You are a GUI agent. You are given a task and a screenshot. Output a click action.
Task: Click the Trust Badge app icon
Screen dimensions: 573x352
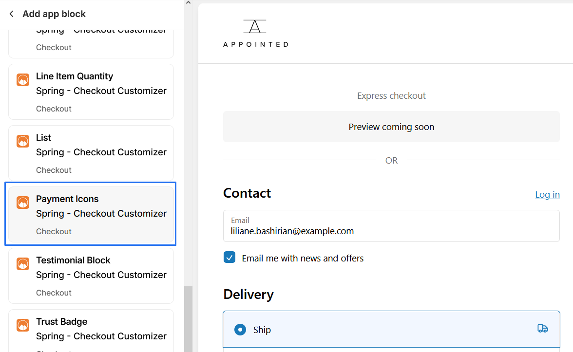23,325
